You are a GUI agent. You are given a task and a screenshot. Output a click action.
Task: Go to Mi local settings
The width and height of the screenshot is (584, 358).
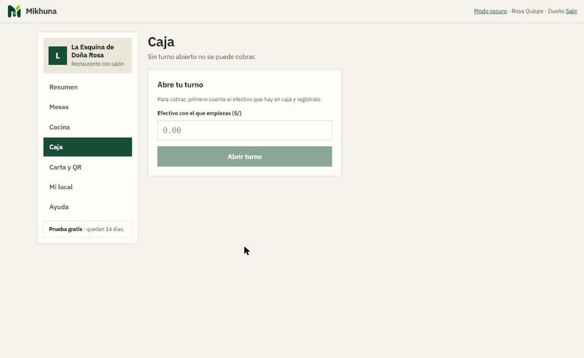tap(88, 187)
